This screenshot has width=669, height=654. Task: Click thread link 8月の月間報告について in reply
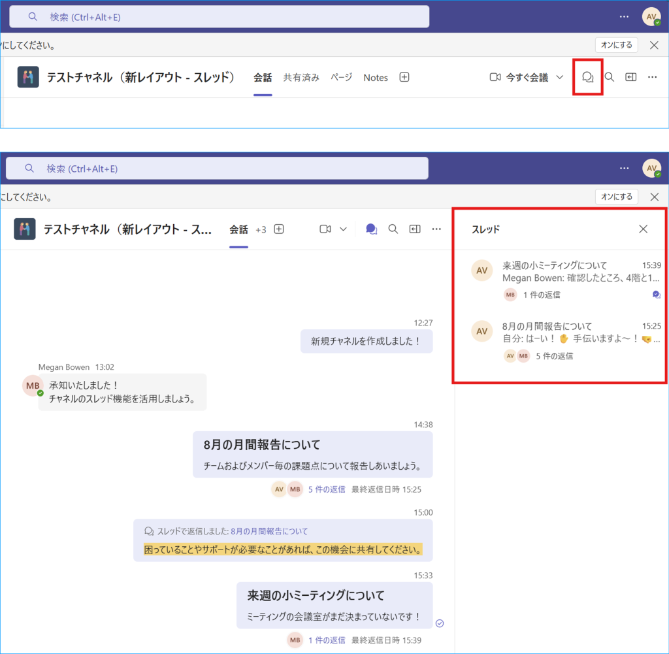(x=269, y=531)
